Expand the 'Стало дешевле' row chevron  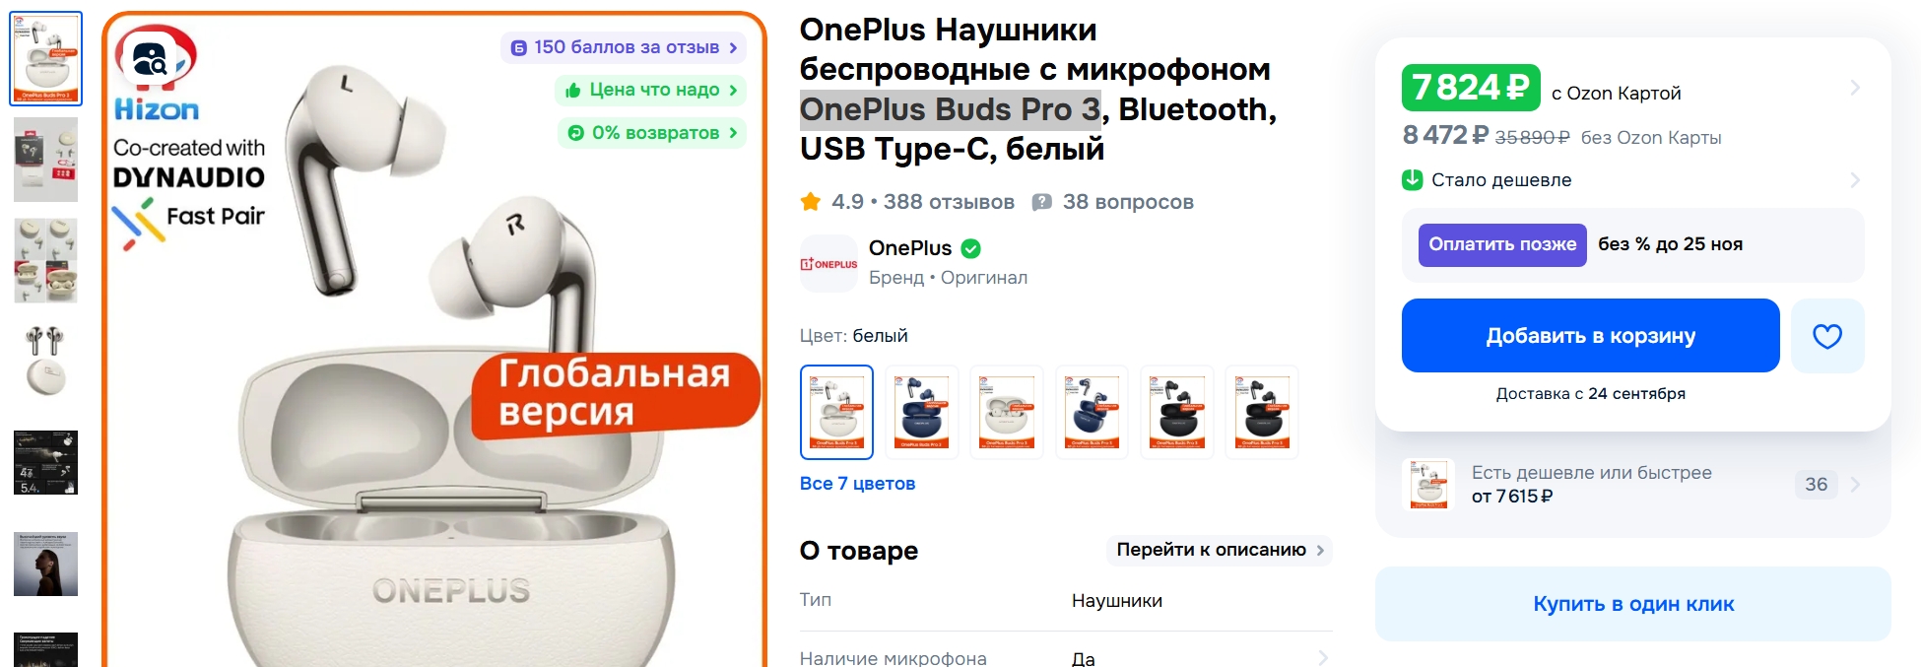pos(1855,179)
